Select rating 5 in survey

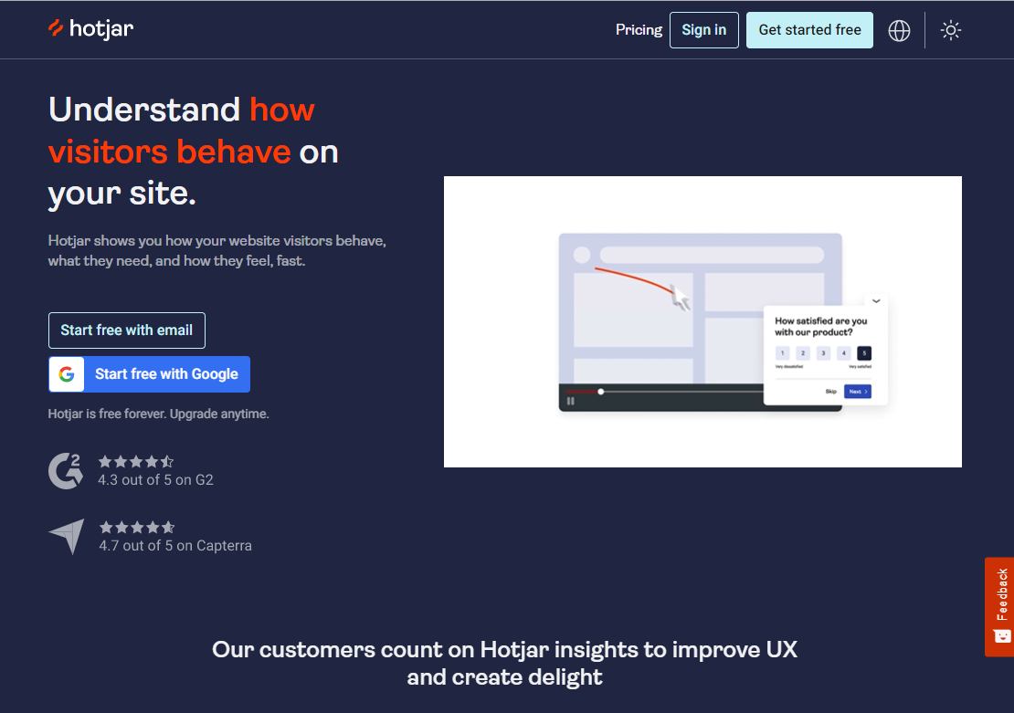(864, 353)
